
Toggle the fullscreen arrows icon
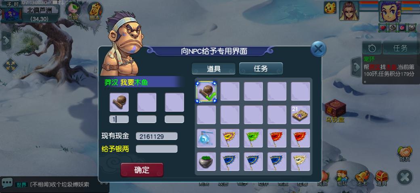tap(10, 66)
